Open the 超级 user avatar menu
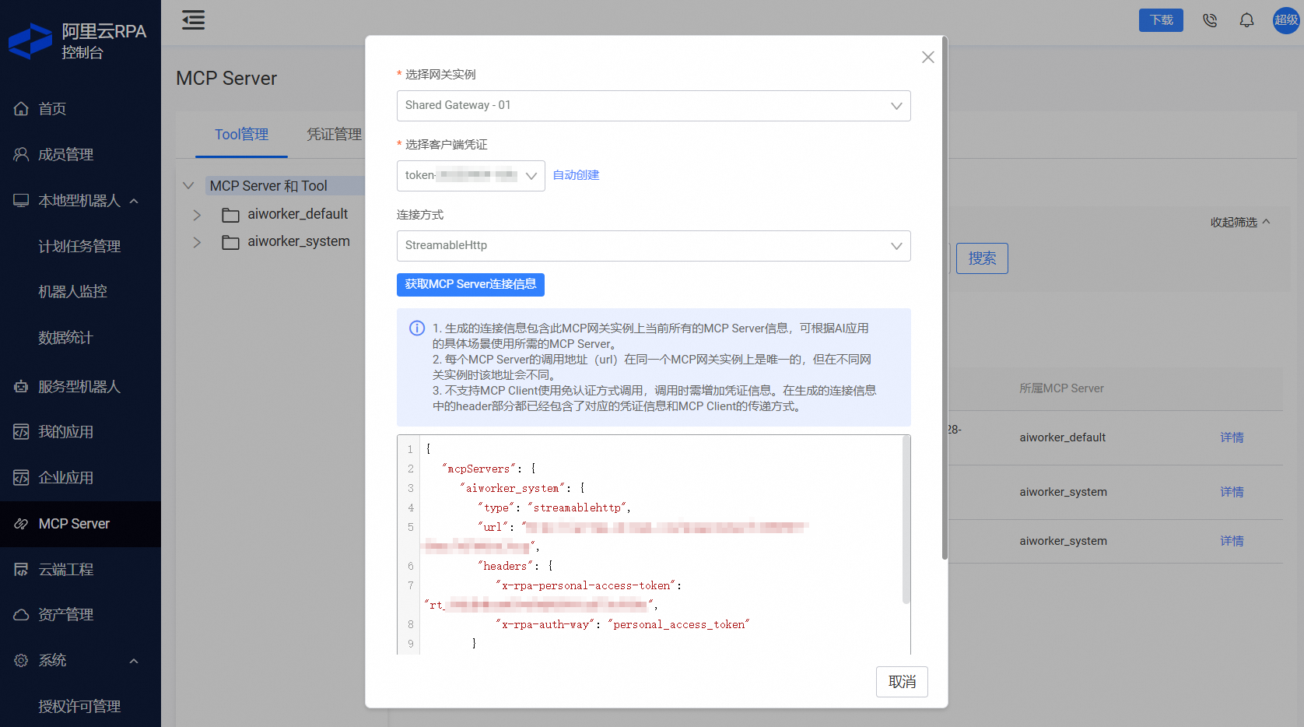1304x727 pixels. (x=1286, y=20)
